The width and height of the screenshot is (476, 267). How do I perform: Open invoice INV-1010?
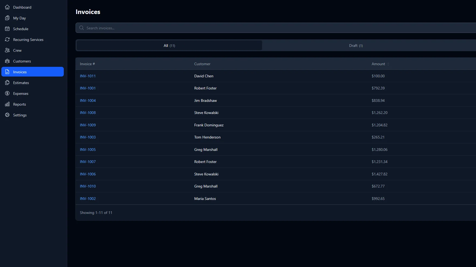tap(88, 186)
